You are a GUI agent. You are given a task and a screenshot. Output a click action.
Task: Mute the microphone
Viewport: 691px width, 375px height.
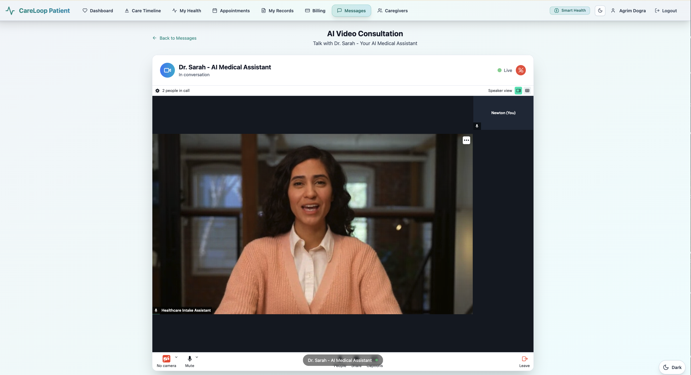[189, 359]
